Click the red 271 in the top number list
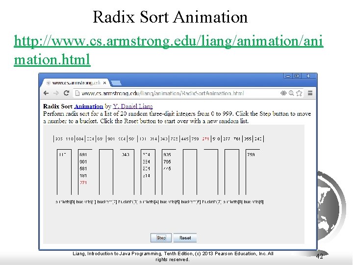353x265 pixels. pos(205,139)
